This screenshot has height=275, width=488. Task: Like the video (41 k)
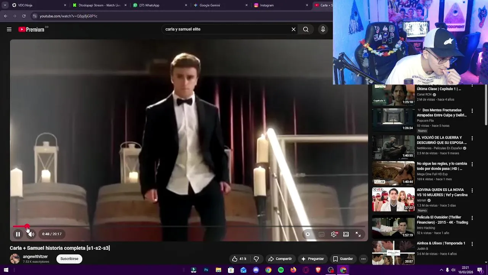(239, 259)
